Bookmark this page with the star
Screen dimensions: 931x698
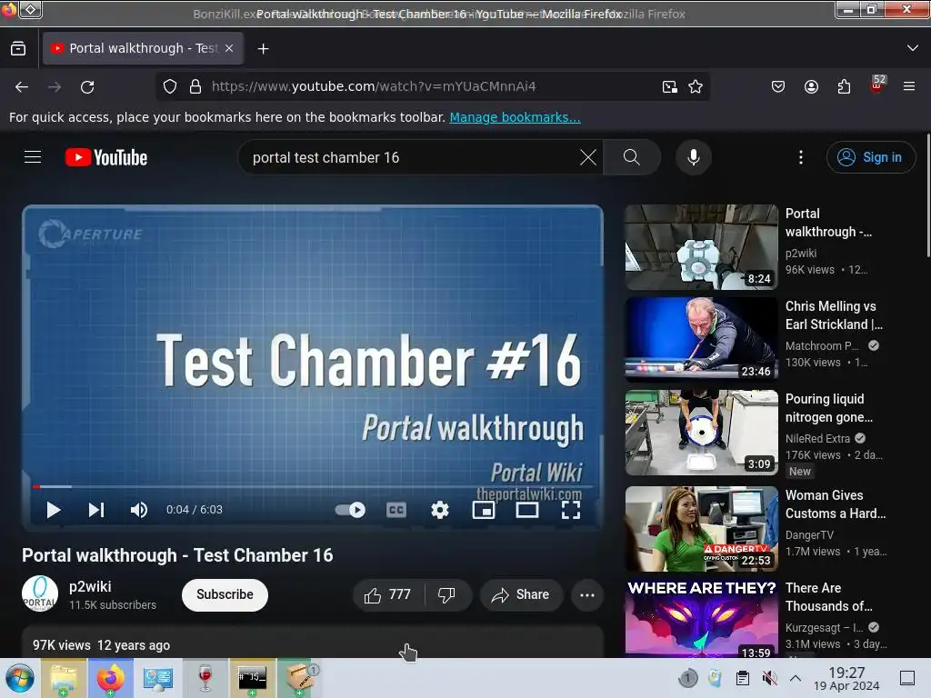pyautogui.click(x=696, y=86)
